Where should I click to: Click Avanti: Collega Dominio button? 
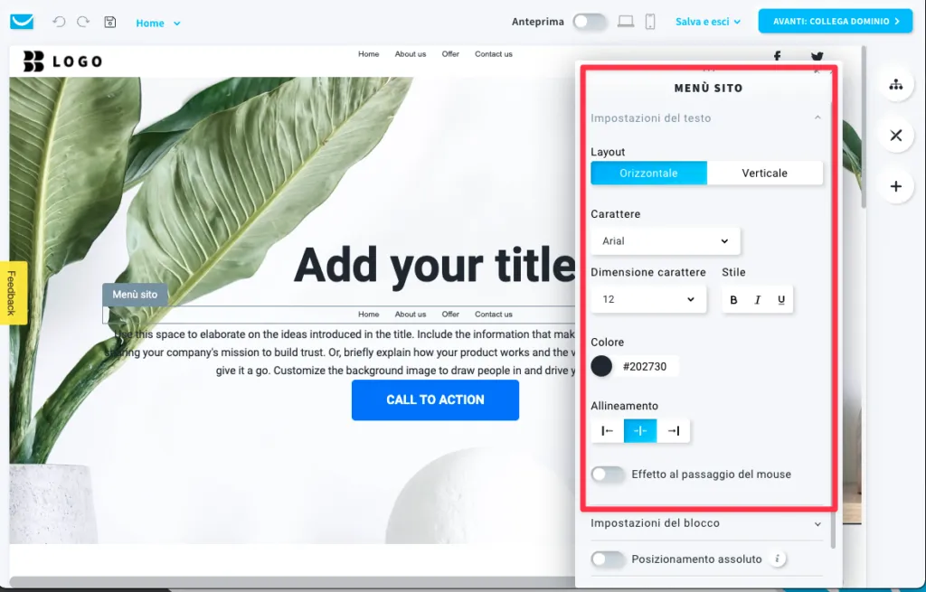[x=835, y=22]
